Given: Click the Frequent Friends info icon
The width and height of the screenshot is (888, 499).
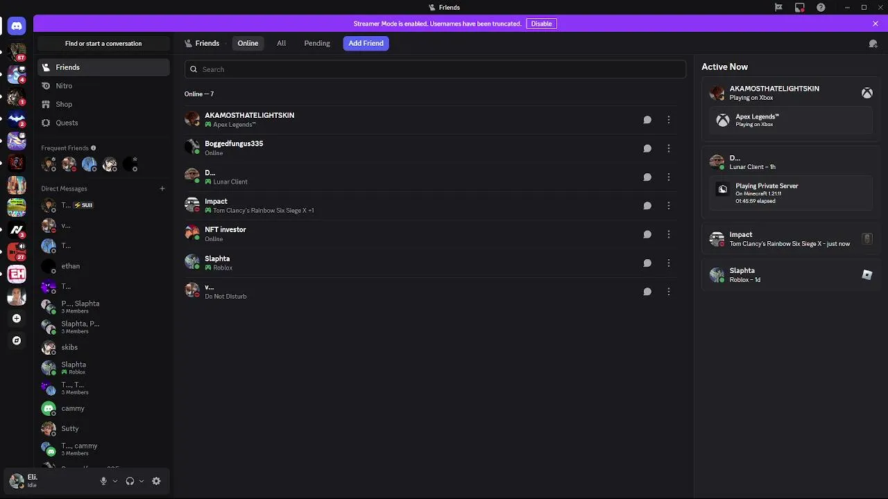Looking at the screenshot, I should [94, 148].
